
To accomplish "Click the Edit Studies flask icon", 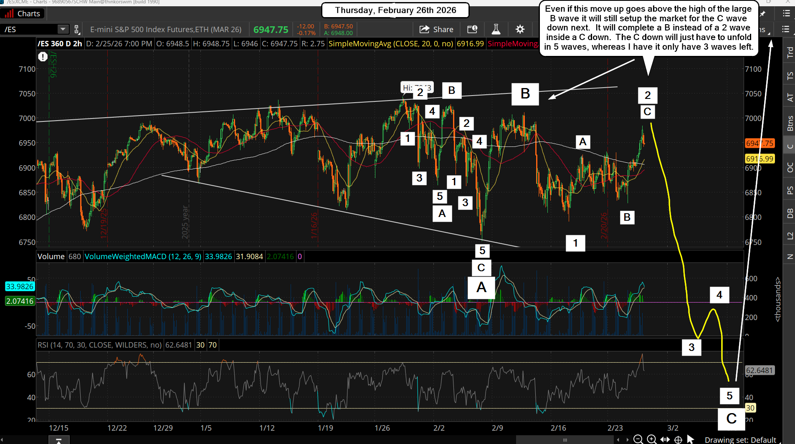I will [496, 29].
